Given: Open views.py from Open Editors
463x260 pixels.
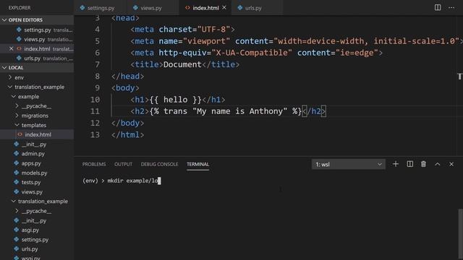Looking at the screenshot, I should click(37, 39).
